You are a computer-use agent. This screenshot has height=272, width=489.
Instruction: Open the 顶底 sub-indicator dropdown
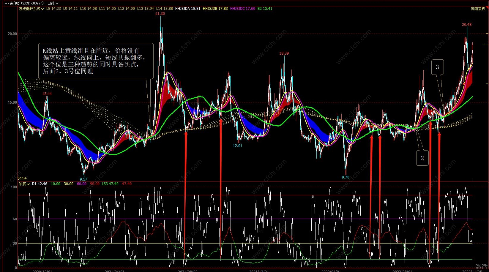tap(24, 184)
